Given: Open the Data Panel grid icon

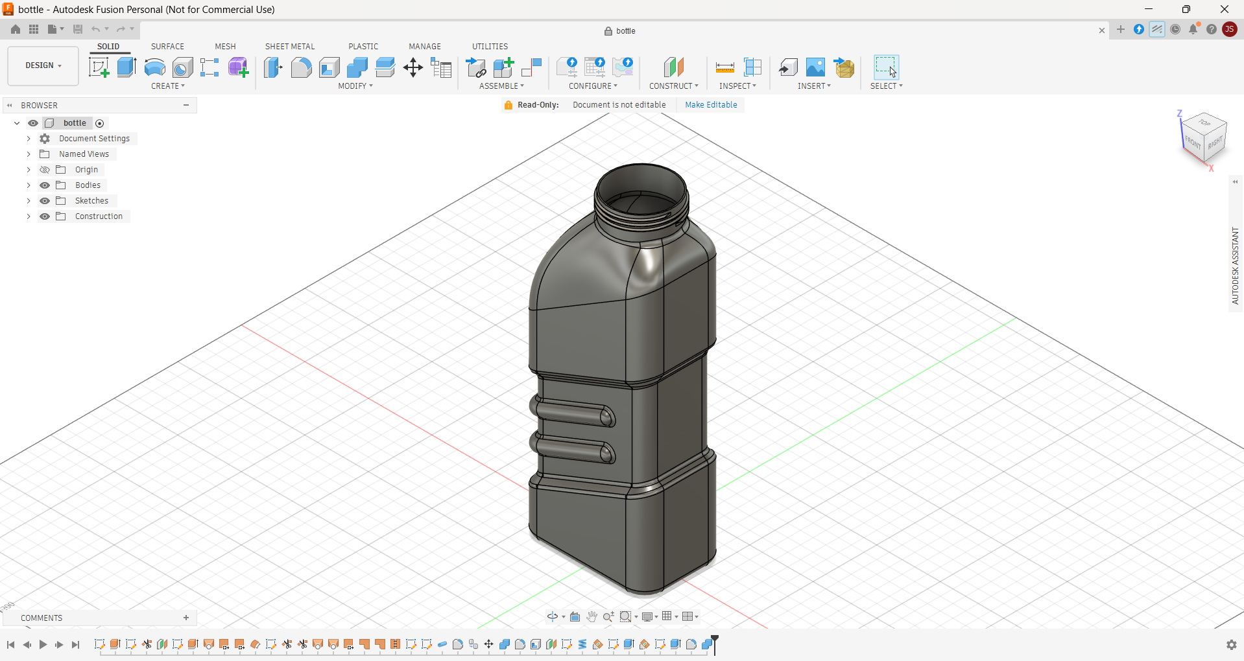Looking at the screenshot, I should point(34,29).
